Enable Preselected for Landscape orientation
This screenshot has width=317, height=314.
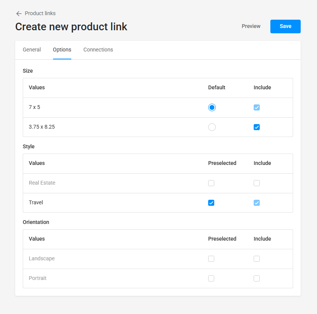pyautogui.click(x=211, y=258)
